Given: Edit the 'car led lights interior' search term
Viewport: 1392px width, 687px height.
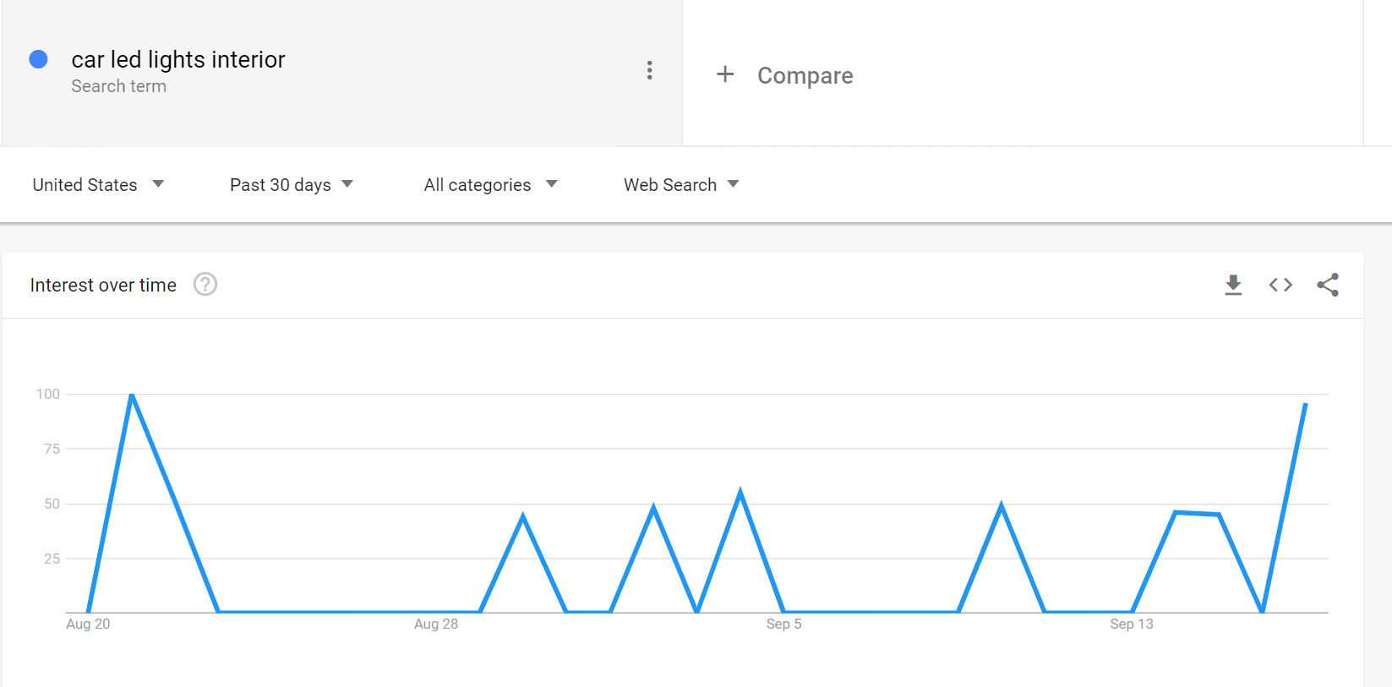Looking at the screenshot, I should (178, 59).
